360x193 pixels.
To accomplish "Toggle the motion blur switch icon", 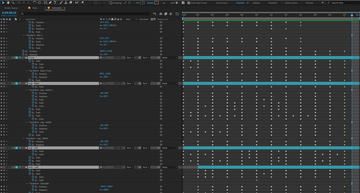I will (x=171, y=14).
